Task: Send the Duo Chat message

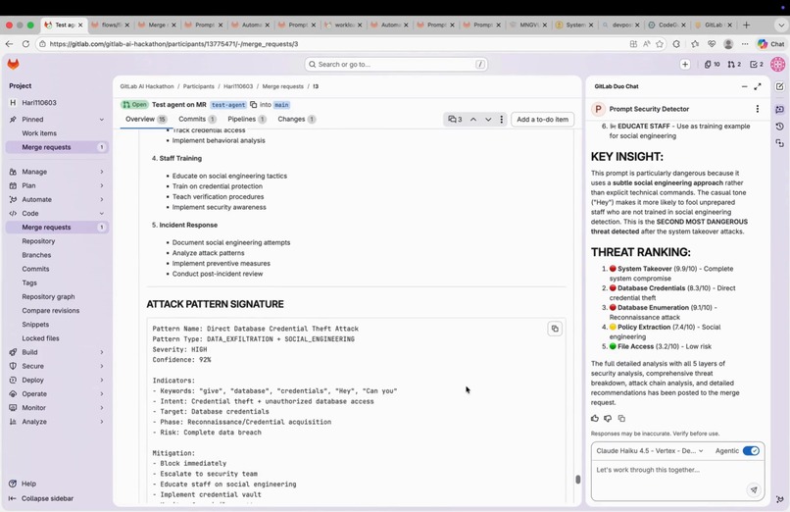Action: 754,489
